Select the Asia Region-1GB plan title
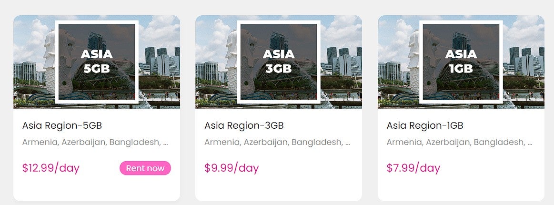The width and height of the screenshot is (554, 205). click(x=425, y=126)
